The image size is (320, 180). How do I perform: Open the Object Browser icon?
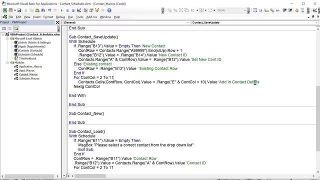tap(97, 10)
